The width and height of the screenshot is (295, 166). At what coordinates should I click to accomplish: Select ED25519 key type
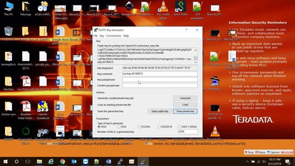[165, 127]
